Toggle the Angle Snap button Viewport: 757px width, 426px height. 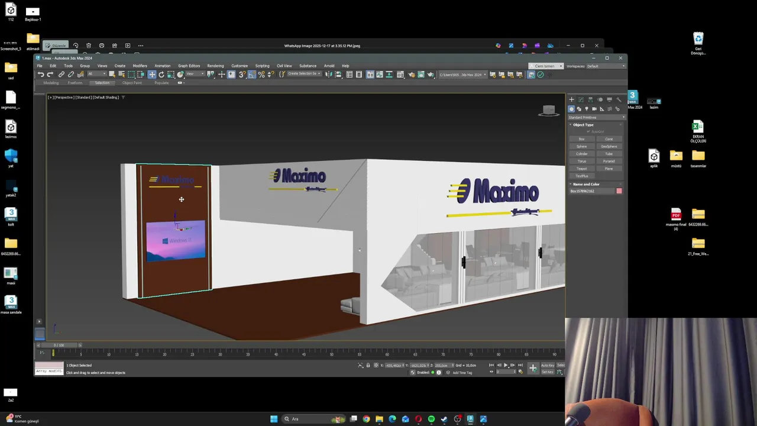(x=251, y=74)
